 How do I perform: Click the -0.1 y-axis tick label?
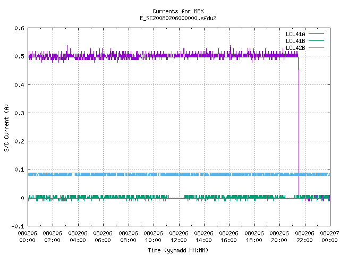click(18, 226)
